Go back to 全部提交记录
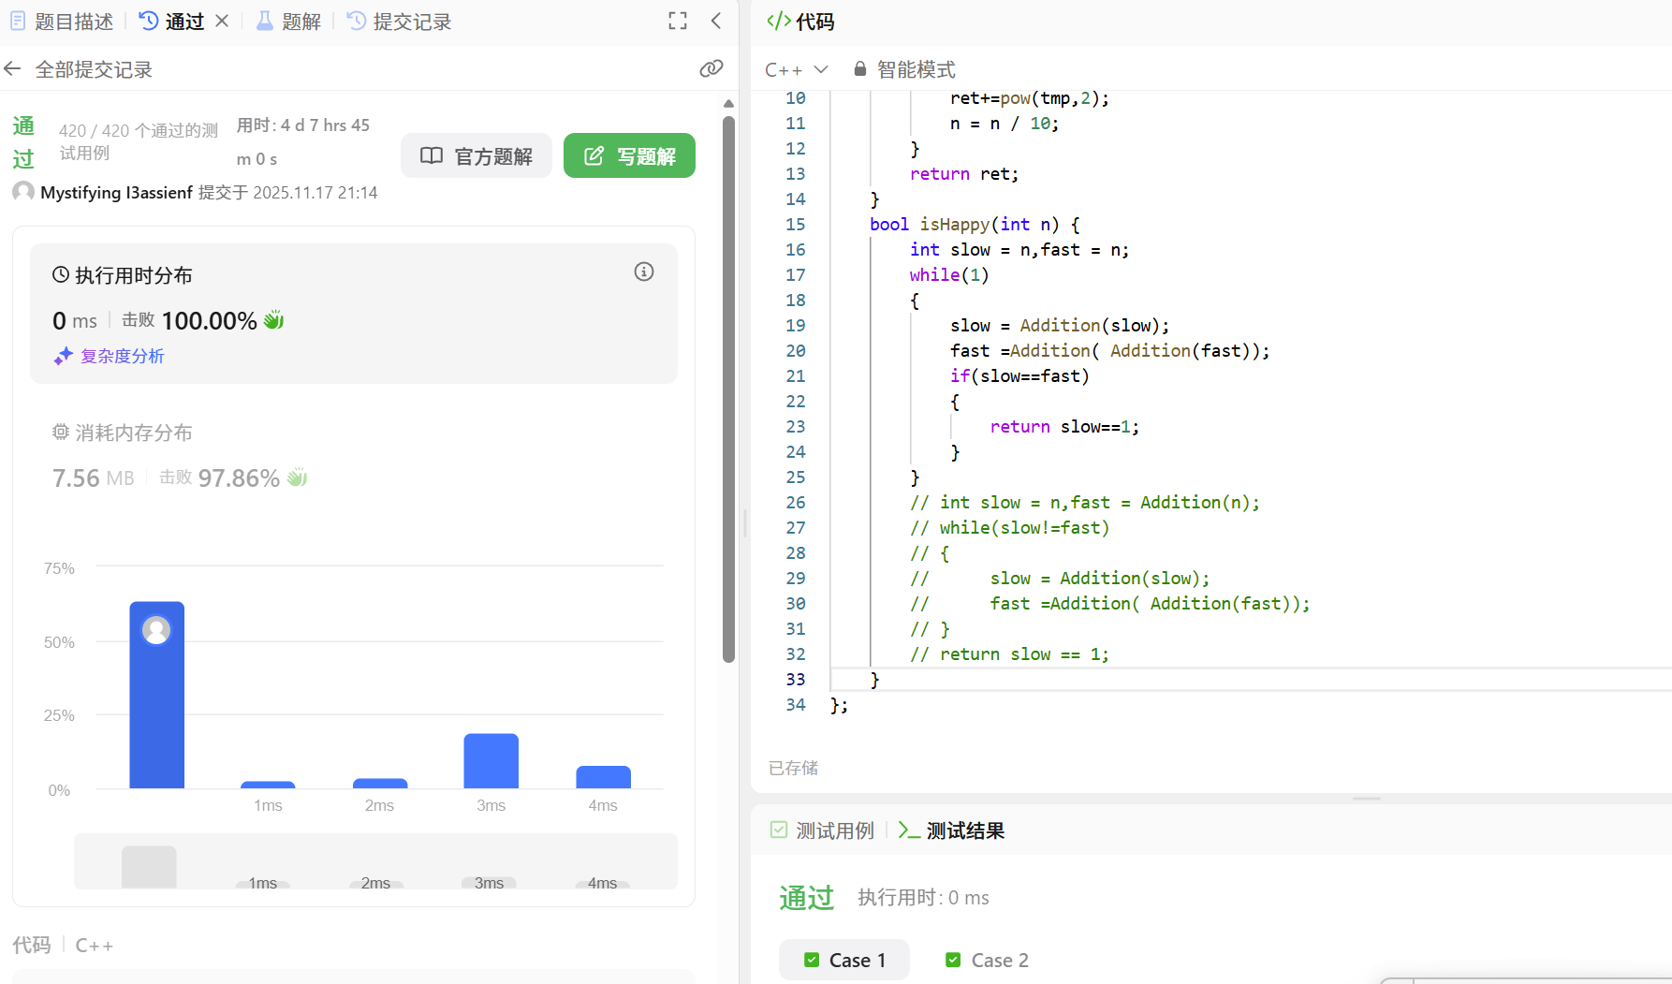This screenshot has height=984, width=1672. (79, 69)
